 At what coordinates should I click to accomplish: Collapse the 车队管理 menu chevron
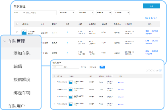(x=5, y=41)
